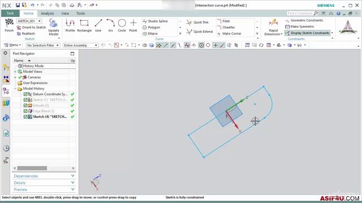Open the Constraint Navigator sidebar icon

[6, 79]
